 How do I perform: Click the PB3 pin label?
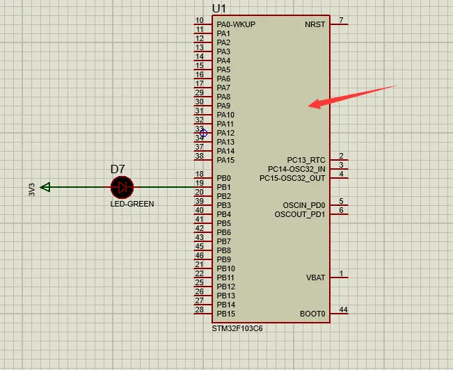click(223, 205)
